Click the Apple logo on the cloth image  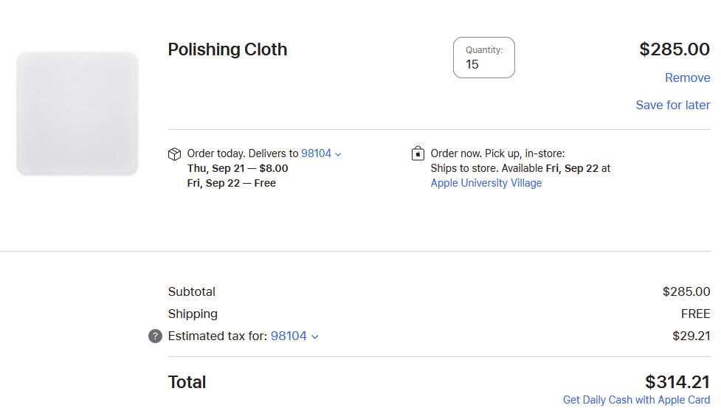coord(120,157)
